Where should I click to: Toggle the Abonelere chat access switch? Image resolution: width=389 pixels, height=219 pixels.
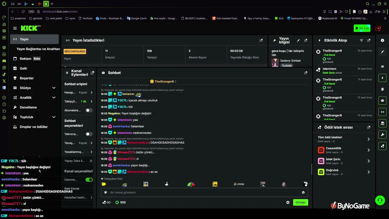(x=89, y=110)
